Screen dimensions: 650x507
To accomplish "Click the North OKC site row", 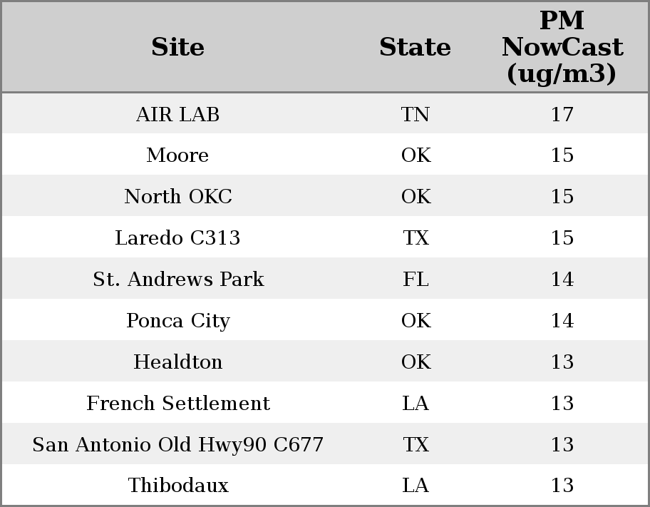I will [177, 197].
